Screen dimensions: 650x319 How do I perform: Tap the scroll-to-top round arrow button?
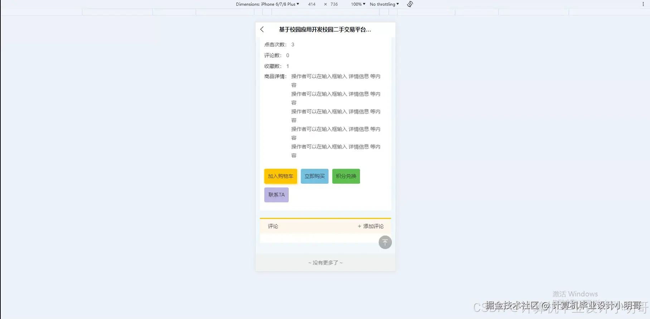pyautogui.click(x=385, y=242)
